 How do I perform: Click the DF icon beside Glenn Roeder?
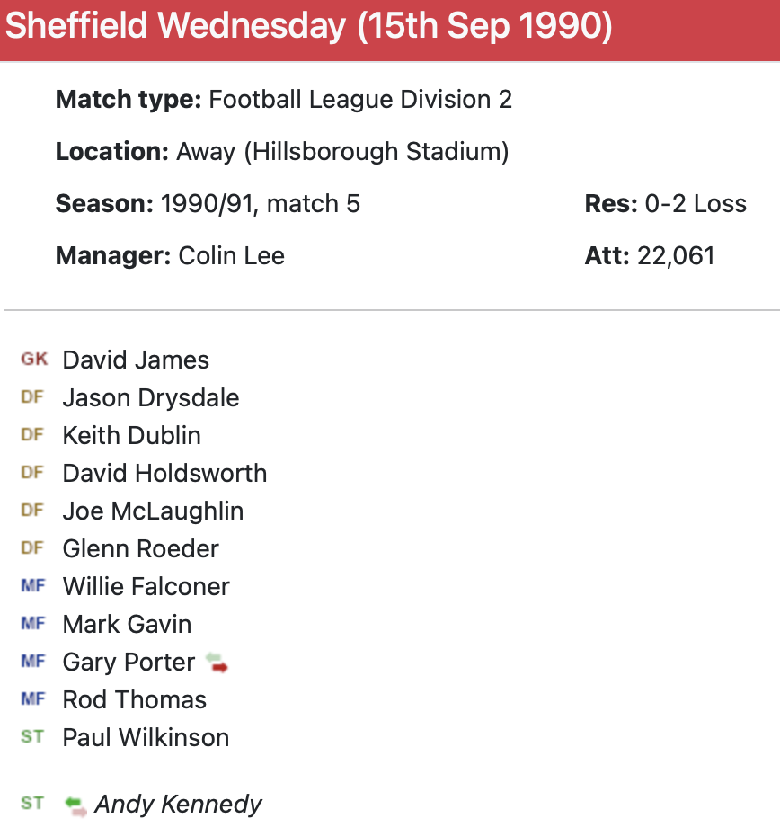[32, 548]
